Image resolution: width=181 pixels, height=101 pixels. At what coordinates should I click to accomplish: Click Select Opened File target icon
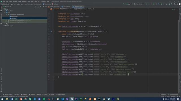(x=35, y=7)
